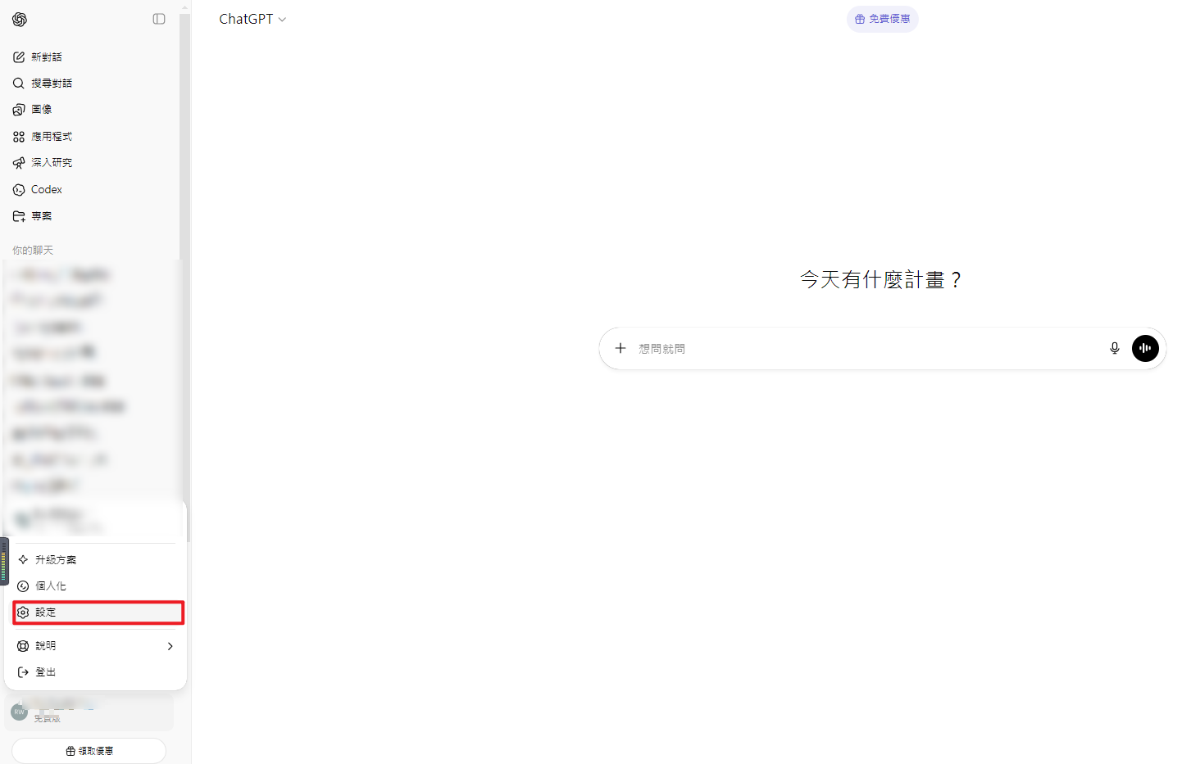
Task: Start a new chat via 新對話
Action: point(47,57)
